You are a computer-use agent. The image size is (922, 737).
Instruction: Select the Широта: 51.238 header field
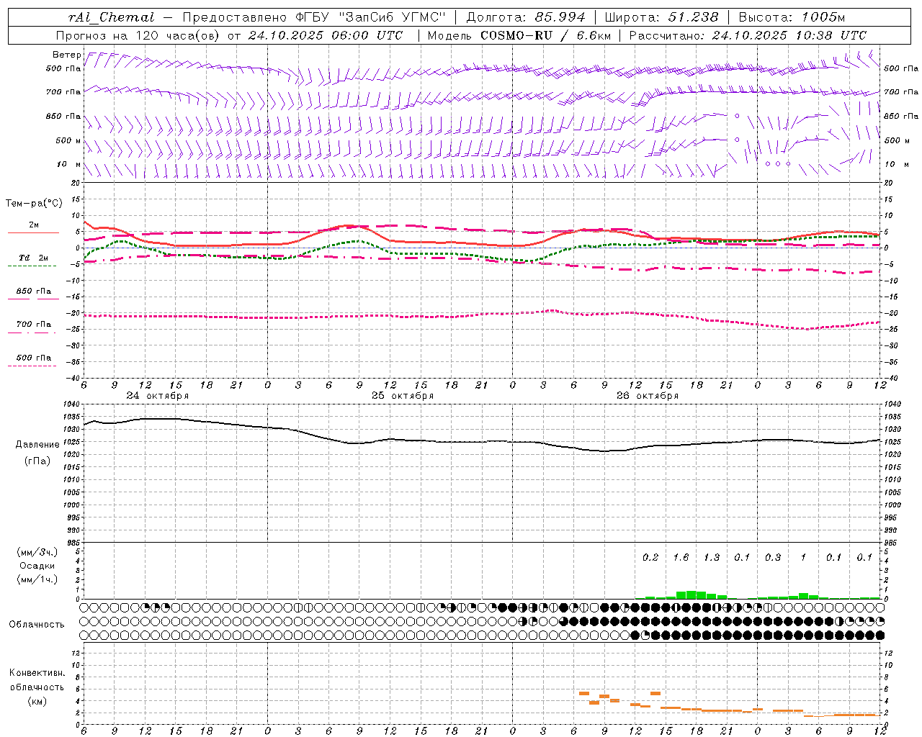[661, 17]
